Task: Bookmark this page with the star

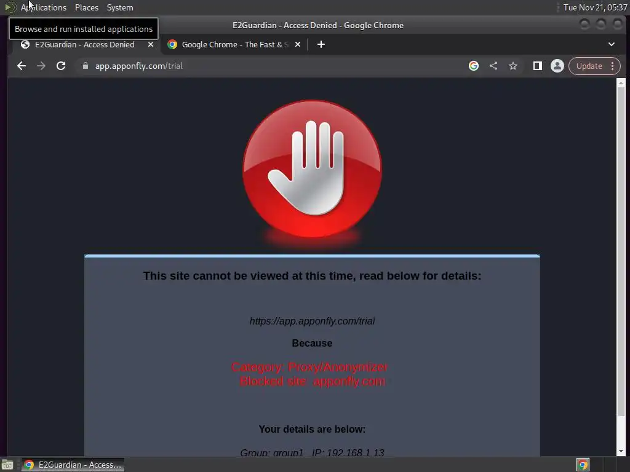Action: point(513,66)
